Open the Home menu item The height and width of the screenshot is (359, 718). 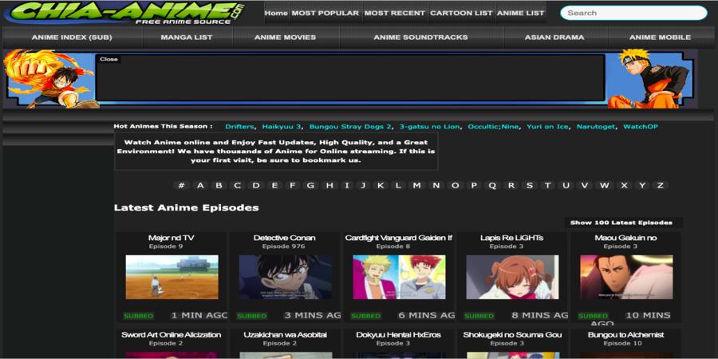point(276,13)
